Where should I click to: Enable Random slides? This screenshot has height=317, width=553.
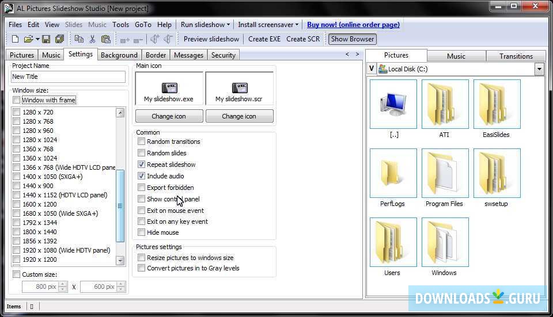(x=142, y=153)
